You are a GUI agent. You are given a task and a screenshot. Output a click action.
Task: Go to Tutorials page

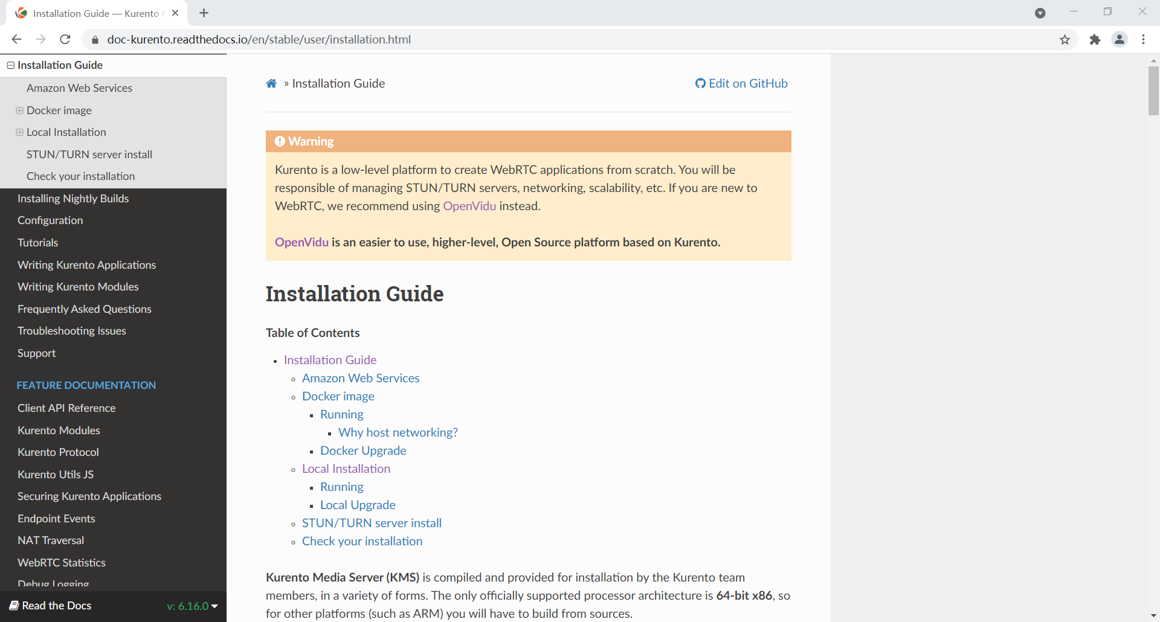(37, 243)
